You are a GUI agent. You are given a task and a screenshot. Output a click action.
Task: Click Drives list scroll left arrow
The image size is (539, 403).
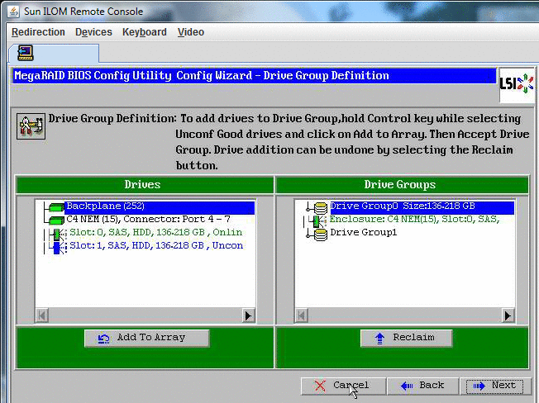point(42,315)
